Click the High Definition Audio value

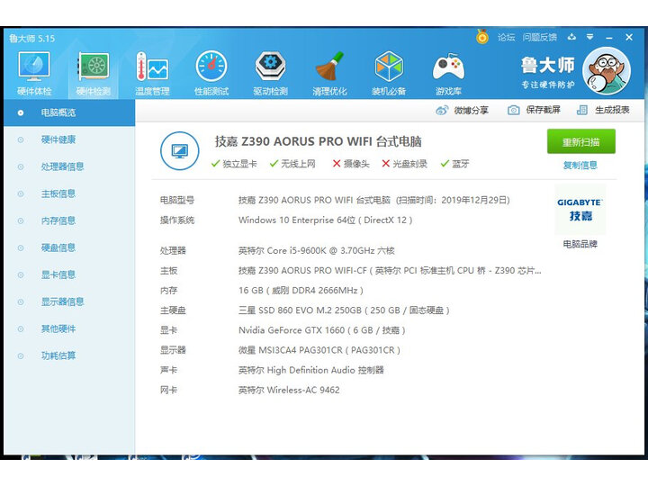311,370
